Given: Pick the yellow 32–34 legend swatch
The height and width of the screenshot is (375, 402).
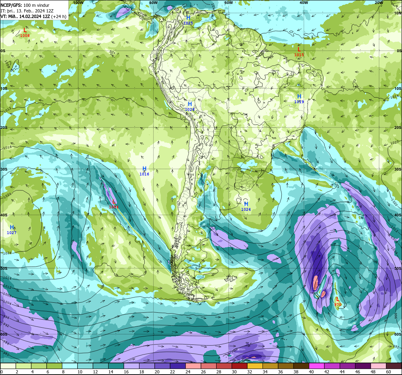Looking at the screenshot, I should pos(255,366).
